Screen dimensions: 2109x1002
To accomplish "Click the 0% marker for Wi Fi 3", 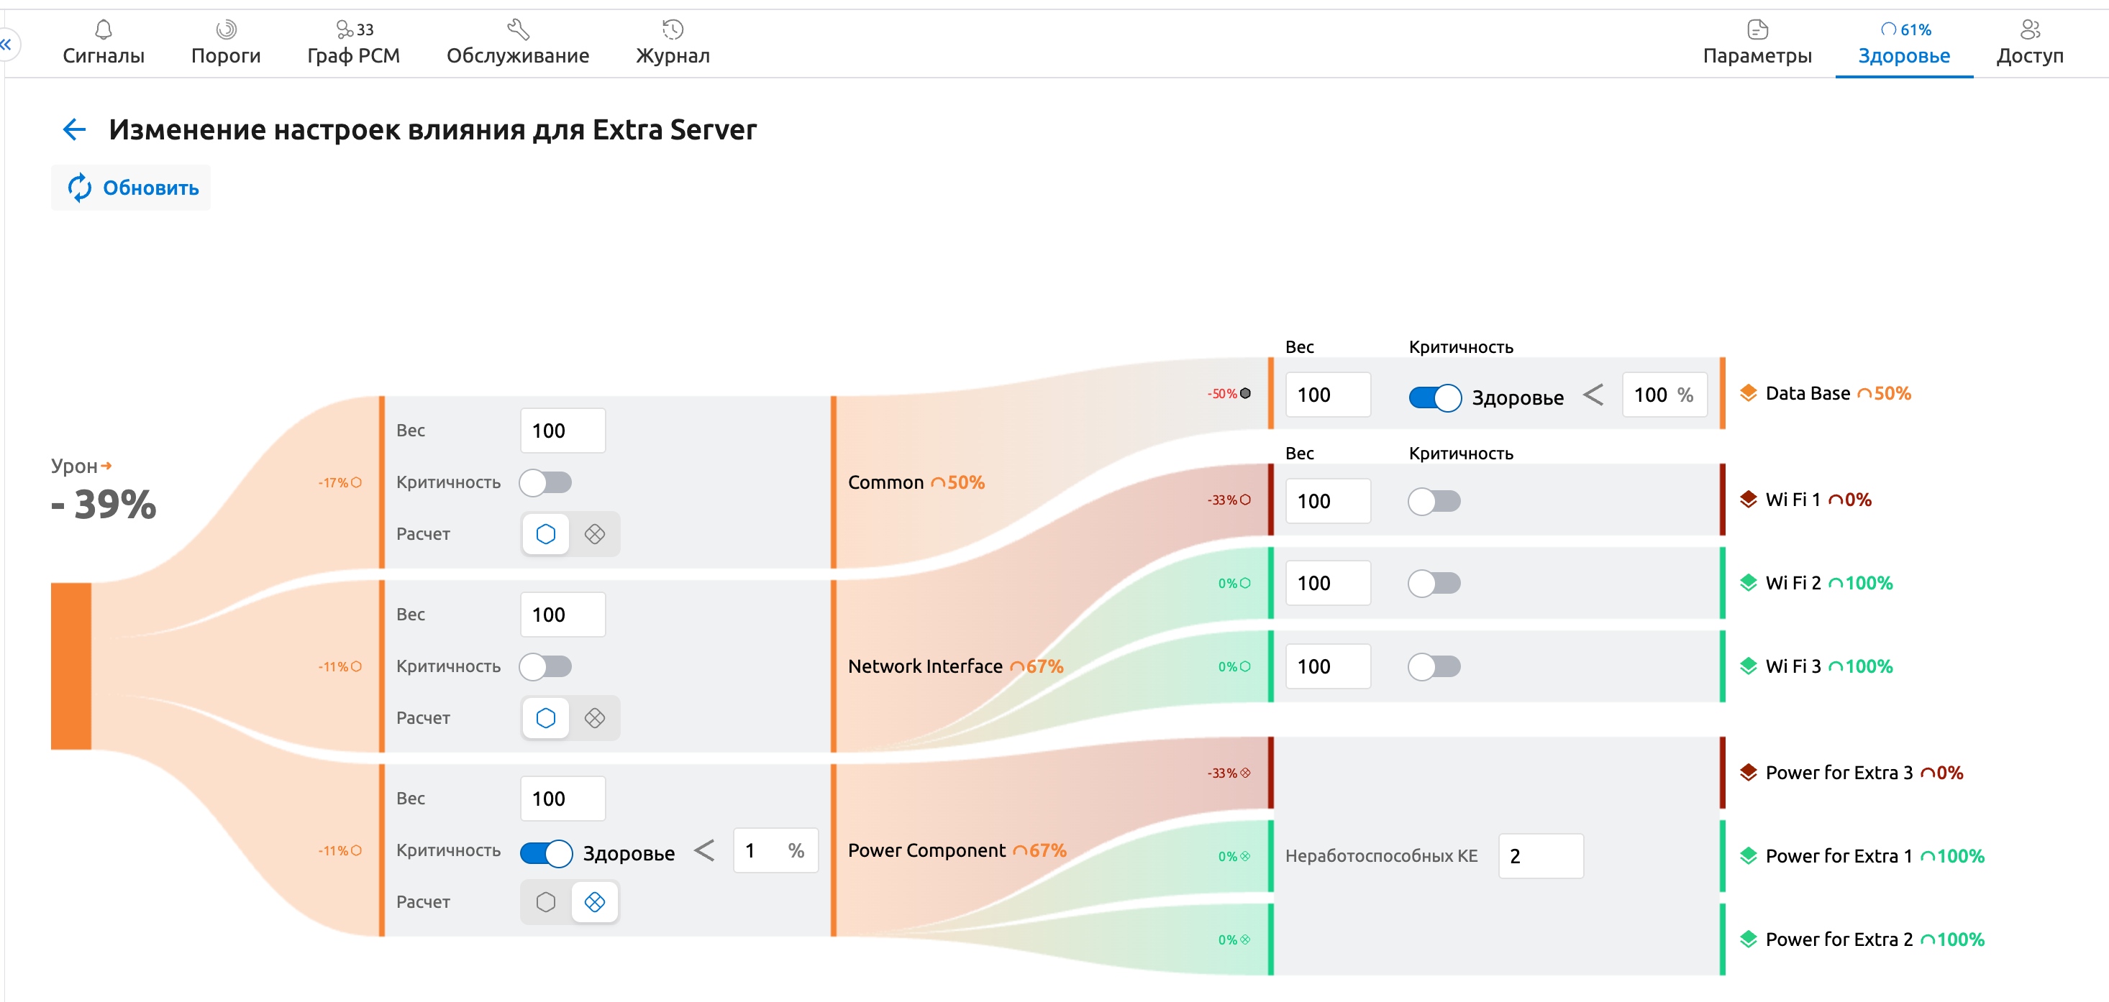I will tap(1234, 666).
